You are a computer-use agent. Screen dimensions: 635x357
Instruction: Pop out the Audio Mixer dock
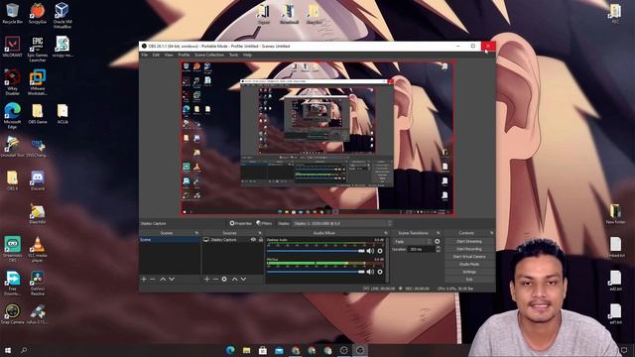(x=386, y=233)
